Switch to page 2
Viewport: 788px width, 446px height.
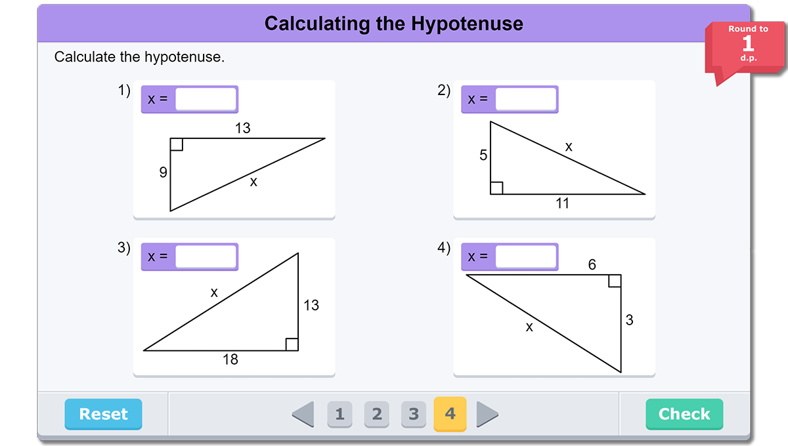(x=376, y=414)
